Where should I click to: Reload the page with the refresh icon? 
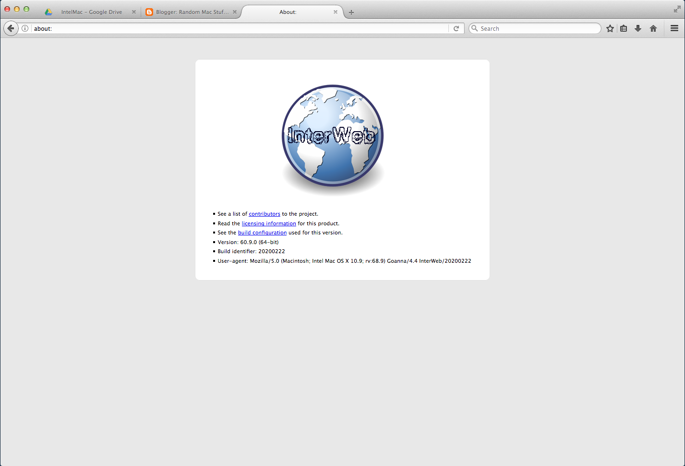tap(457, 28)
